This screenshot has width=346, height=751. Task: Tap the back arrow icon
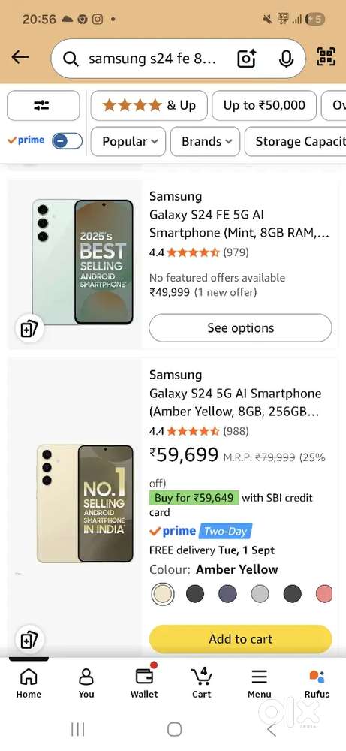point(20,57)
